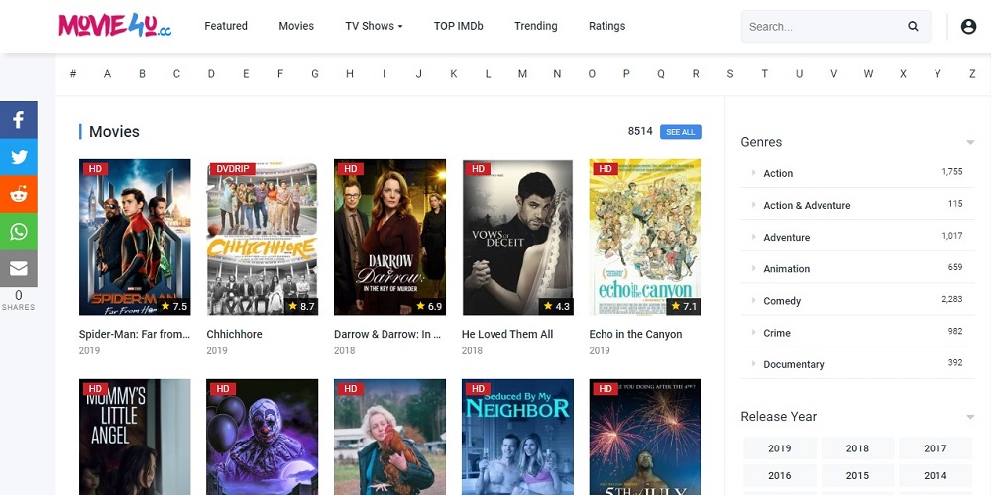
Task: Filter by release year 2019
Action: coord(779,448)
